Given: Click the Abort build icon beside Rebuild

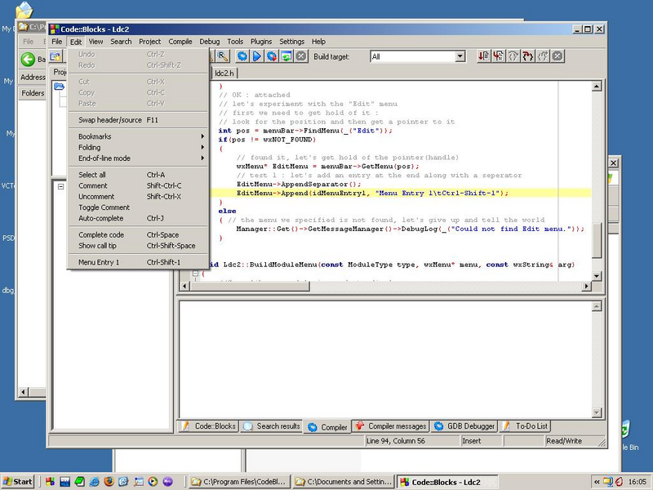Looking at the screenshot, I should click(x=301, y=56).
